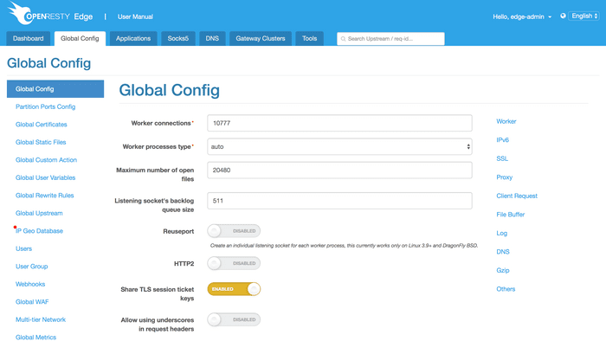Screen dimensions: 606x341
Task: Toggle the Reuseport switch
Action: tap(234, 231)
